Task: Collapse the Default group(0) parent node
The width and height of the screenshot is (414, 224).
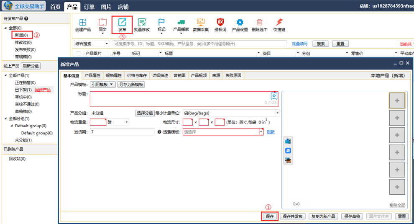Action: 12,126
